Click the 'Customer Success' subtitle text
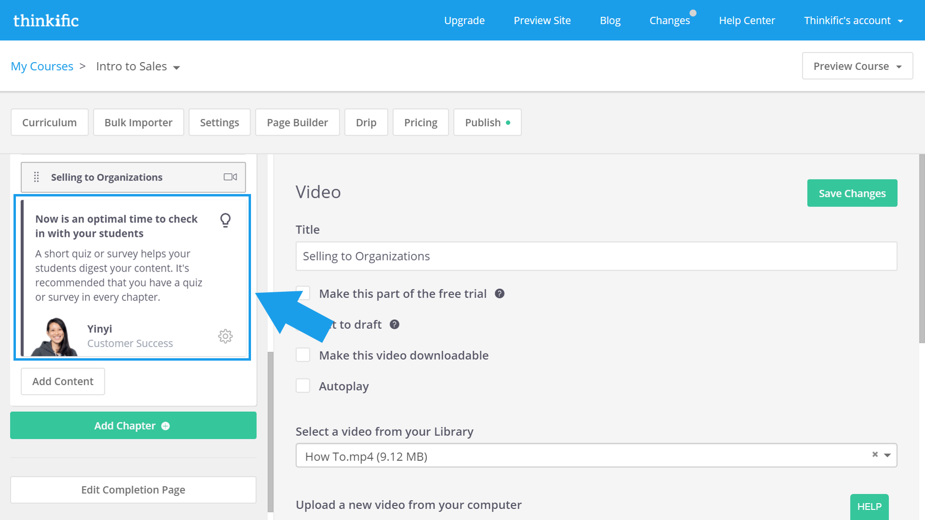 130,343
